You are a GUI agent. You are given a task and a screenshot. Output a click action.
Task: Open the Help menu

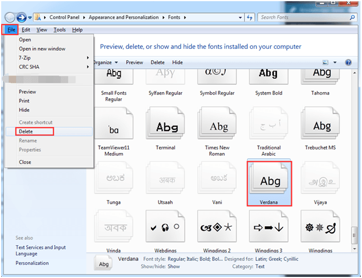tap(77, 30)
